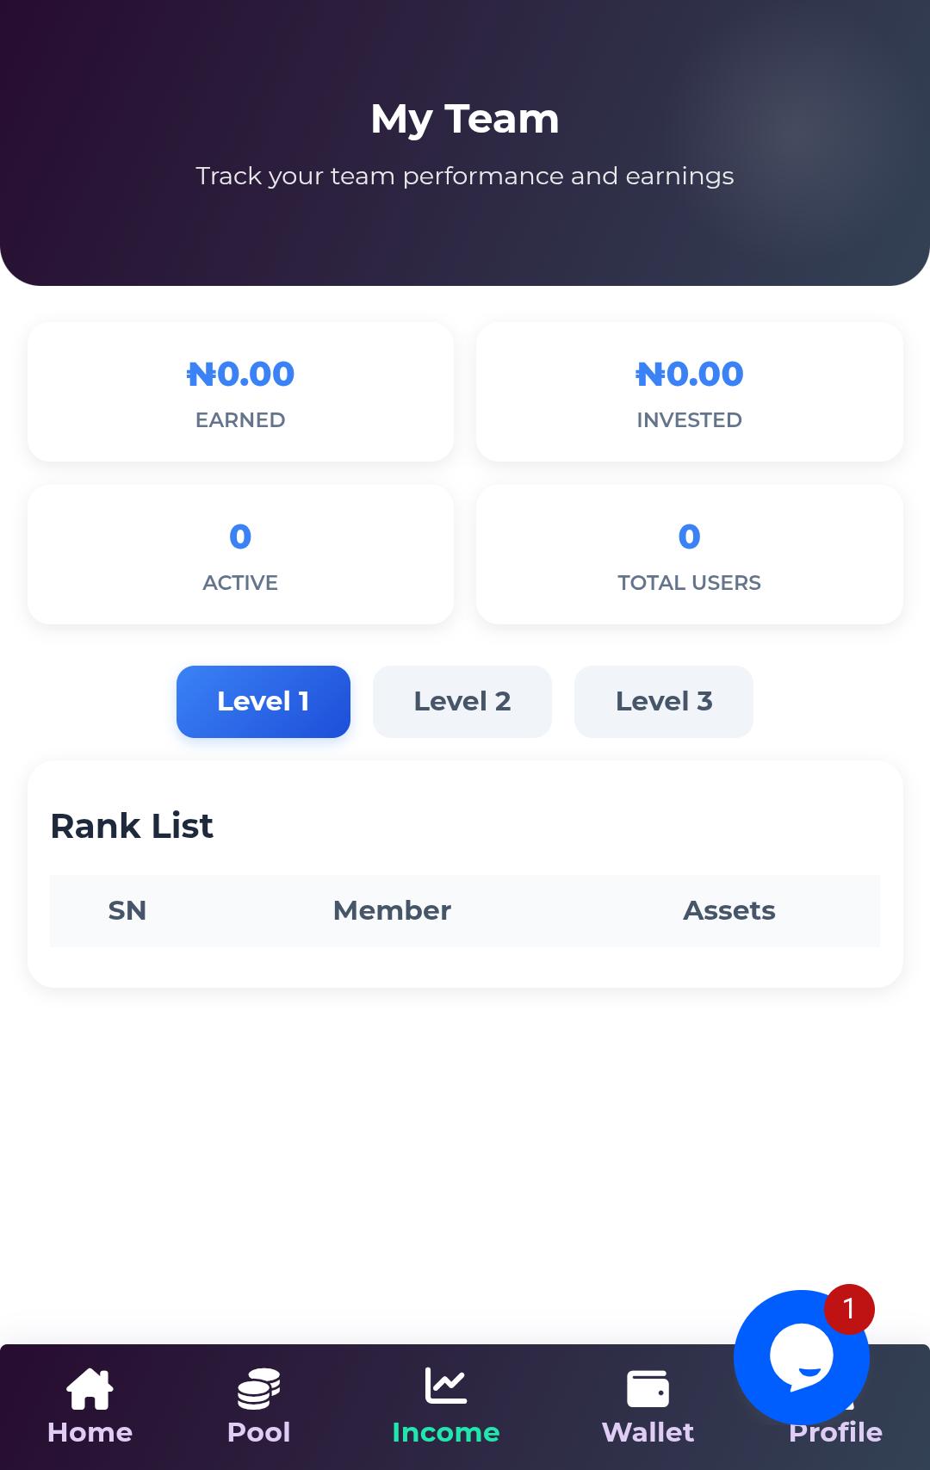930x1470 pixels.
Task: Click the Member column header
Action: (392, 910)
